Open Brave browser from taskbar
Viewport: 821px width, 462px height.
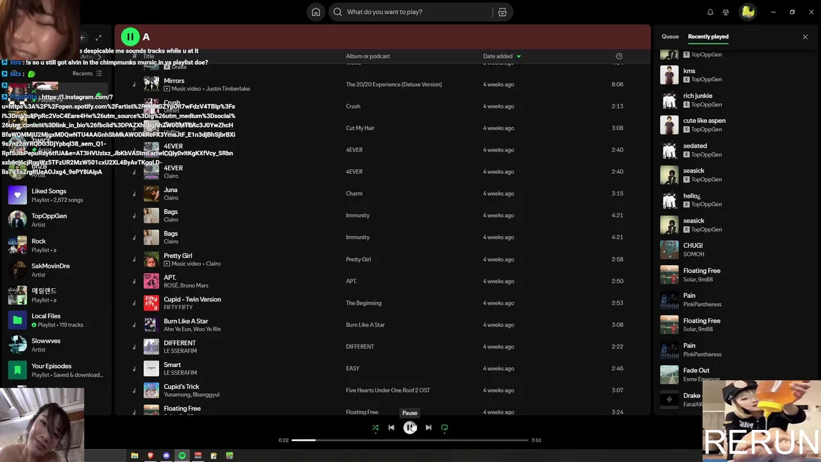(x=150, y=456)
